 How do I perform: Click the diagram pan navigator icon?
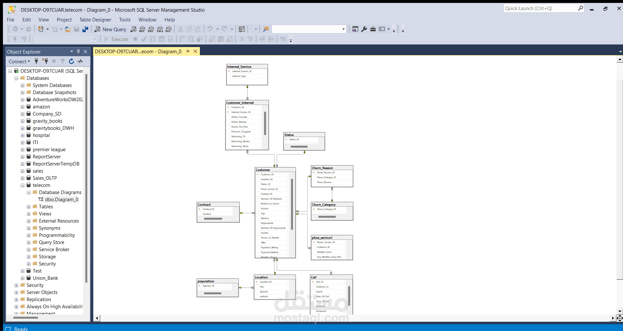(619, 318)
